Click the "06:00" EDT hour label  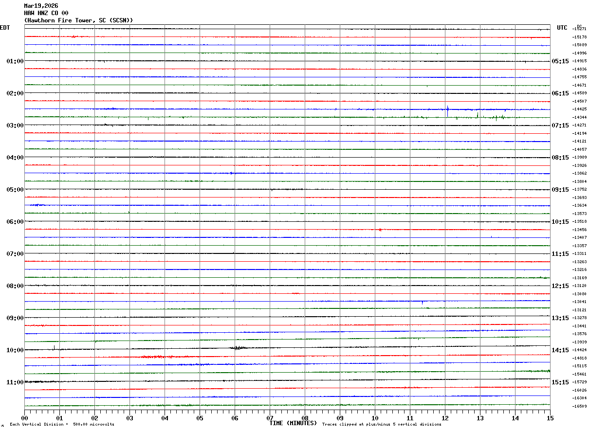pyautogui.click(x=15, y=222)
